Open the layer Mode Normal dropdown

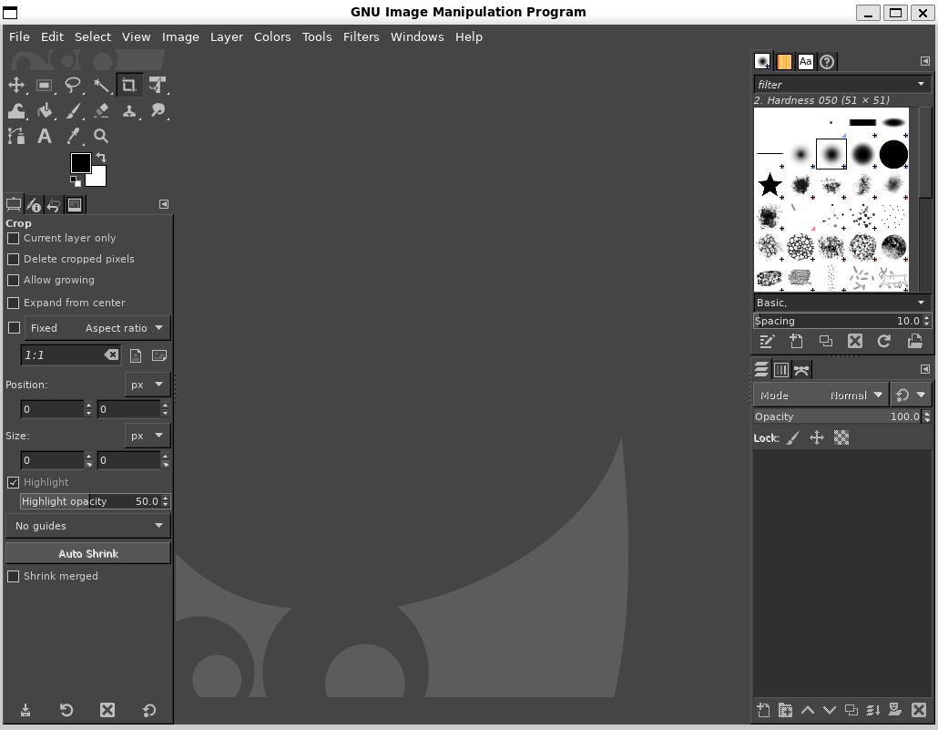[x=821, y=396]
